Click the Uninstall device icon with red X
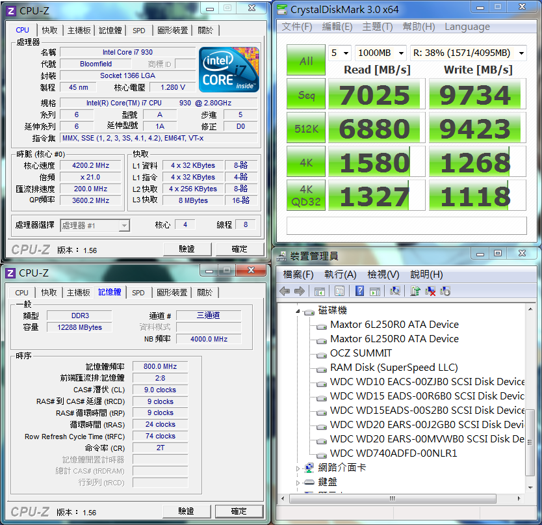 point(430,291)
